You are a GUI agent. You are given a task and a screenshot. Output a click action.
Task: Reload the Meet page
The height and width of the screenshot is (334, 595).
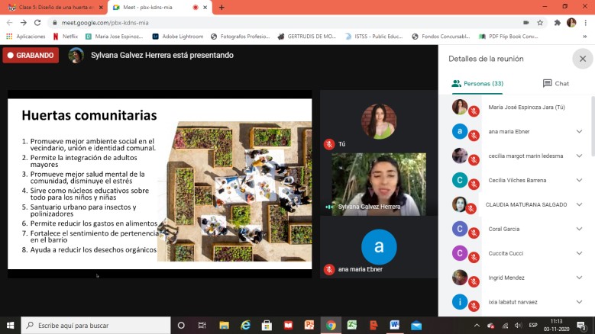point(37,23)
